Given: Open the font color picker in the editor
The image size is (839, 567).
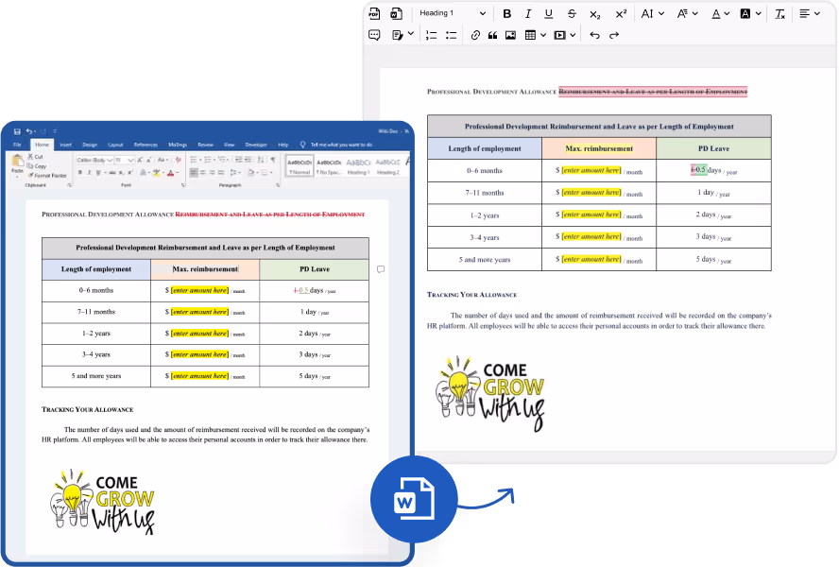Looking at the screenshot, I should [x=719, y=13].
